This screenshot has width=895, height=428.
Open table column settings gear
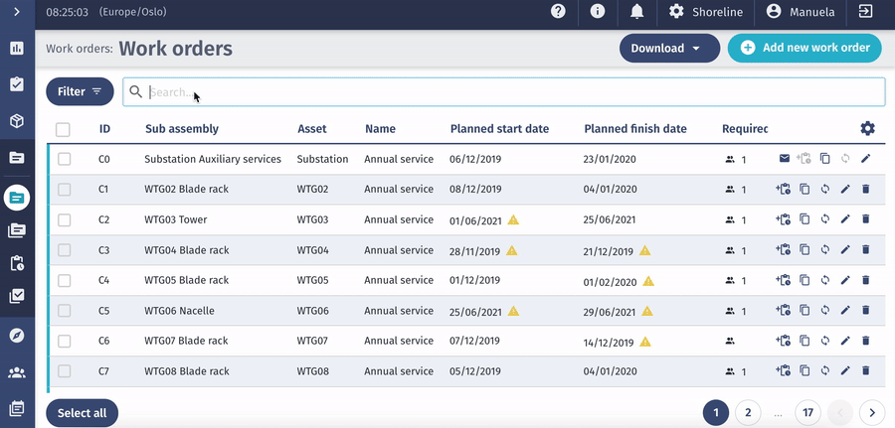pos(867,129)
